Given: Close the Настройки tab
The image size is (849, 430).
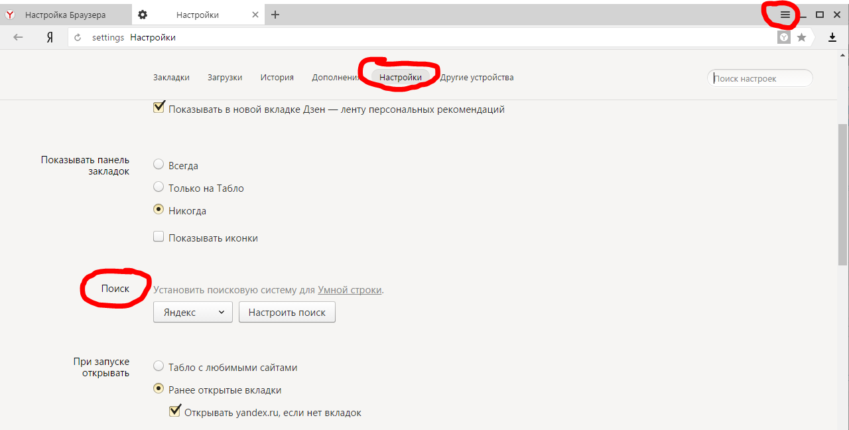Looking at the screenshot, I should 255,15.
